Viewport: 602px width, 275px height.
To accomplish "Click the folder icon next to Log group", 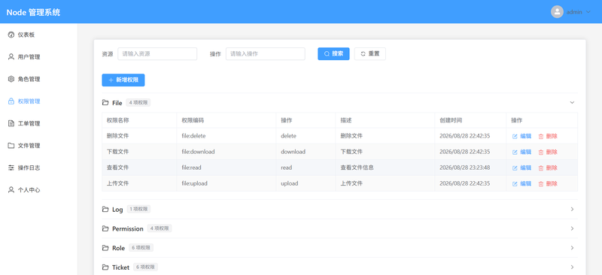I will pyautogui.click(x=105, y=210).
